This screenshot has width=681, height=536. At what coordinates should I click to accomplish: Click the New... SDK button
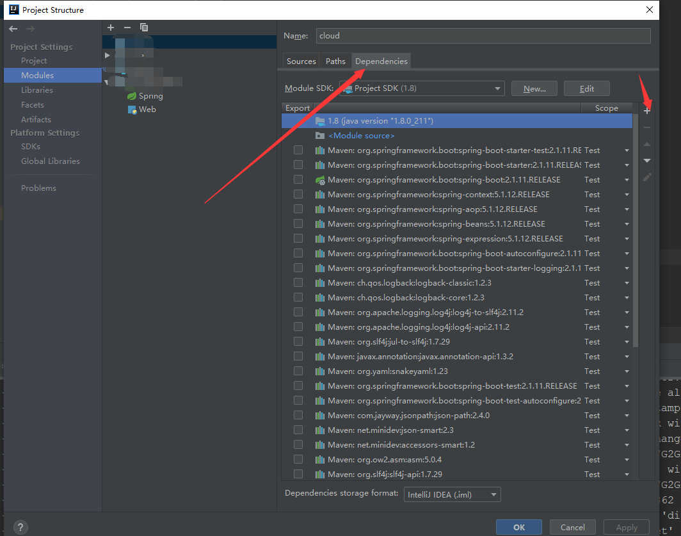(534, 88)
